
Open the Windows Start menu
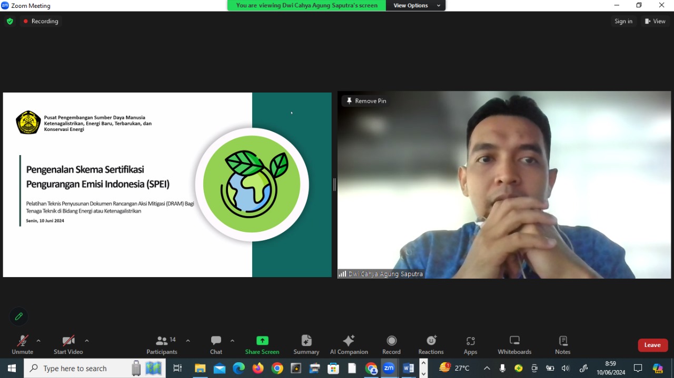pos(12,369)
